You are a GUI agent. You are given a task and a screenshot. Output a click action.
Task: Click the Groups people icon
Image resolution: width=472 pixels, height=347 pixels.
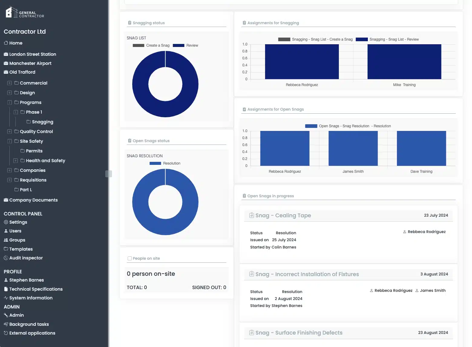6,240
